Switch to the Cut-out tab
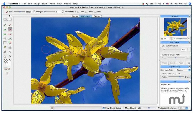 (97, 16)
